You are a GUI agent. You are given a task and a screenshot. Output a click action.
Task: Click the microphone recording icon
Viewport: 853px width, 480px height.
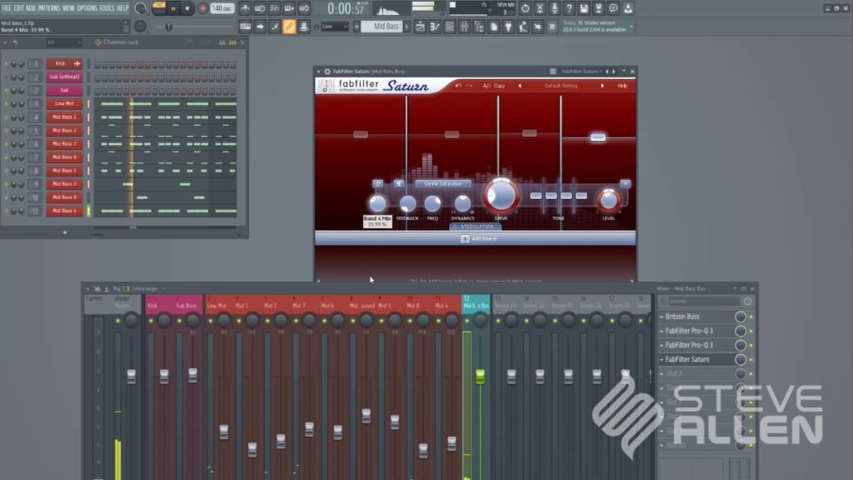click(554, 8)
